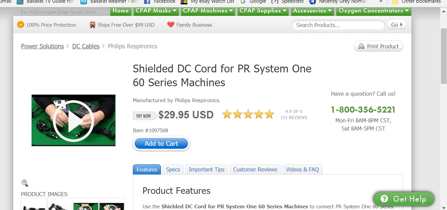
Task: Click the Go search button
Action: (x=397, y=25)
